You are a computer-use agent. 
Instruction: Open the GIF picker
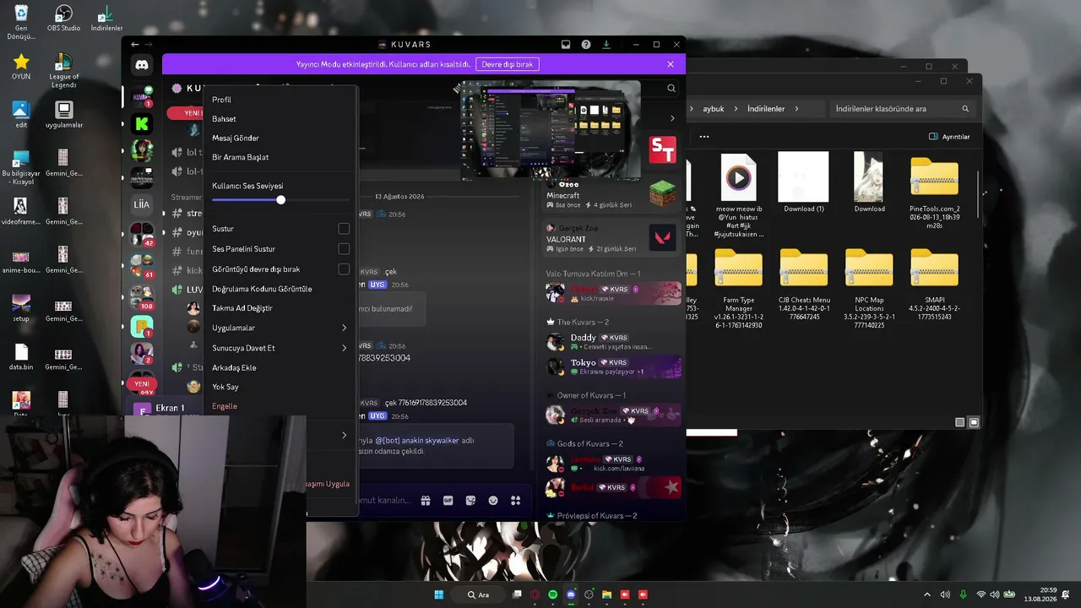[x=448, y=501]
